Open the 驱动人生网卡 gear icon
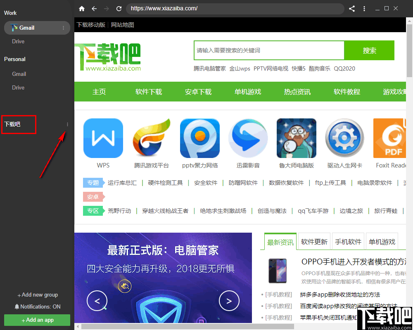Image resolution: width=413 pixels, height=330 pixels. (344, 138)
